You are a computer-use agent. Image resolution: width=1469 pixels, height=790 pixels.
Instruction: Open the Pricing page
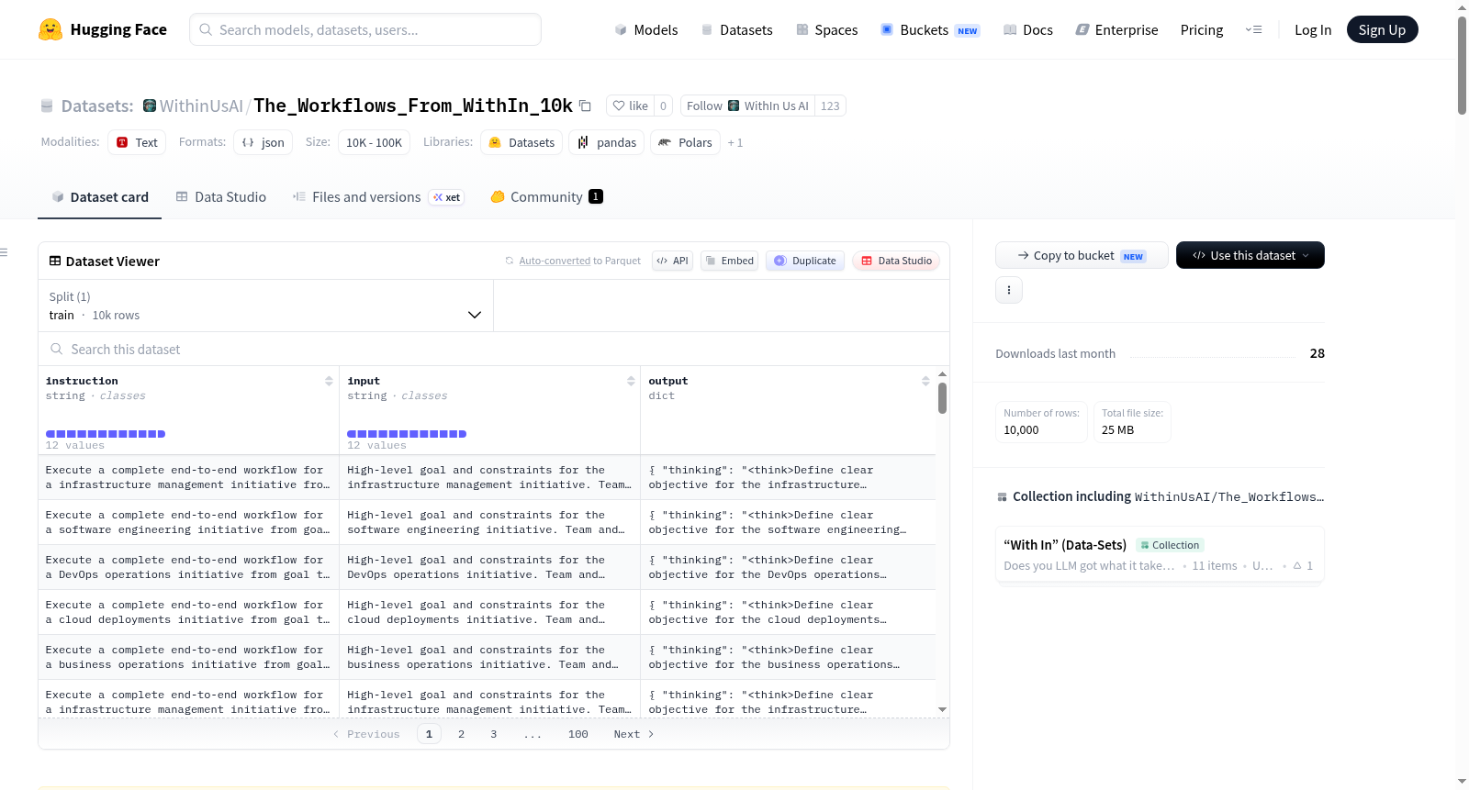pyautogui.click(x=1202, y=29)
